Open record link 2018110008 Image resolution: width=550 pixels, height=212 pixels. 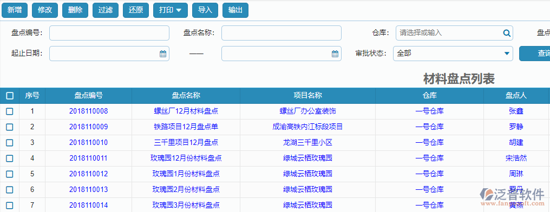(88, 111)
